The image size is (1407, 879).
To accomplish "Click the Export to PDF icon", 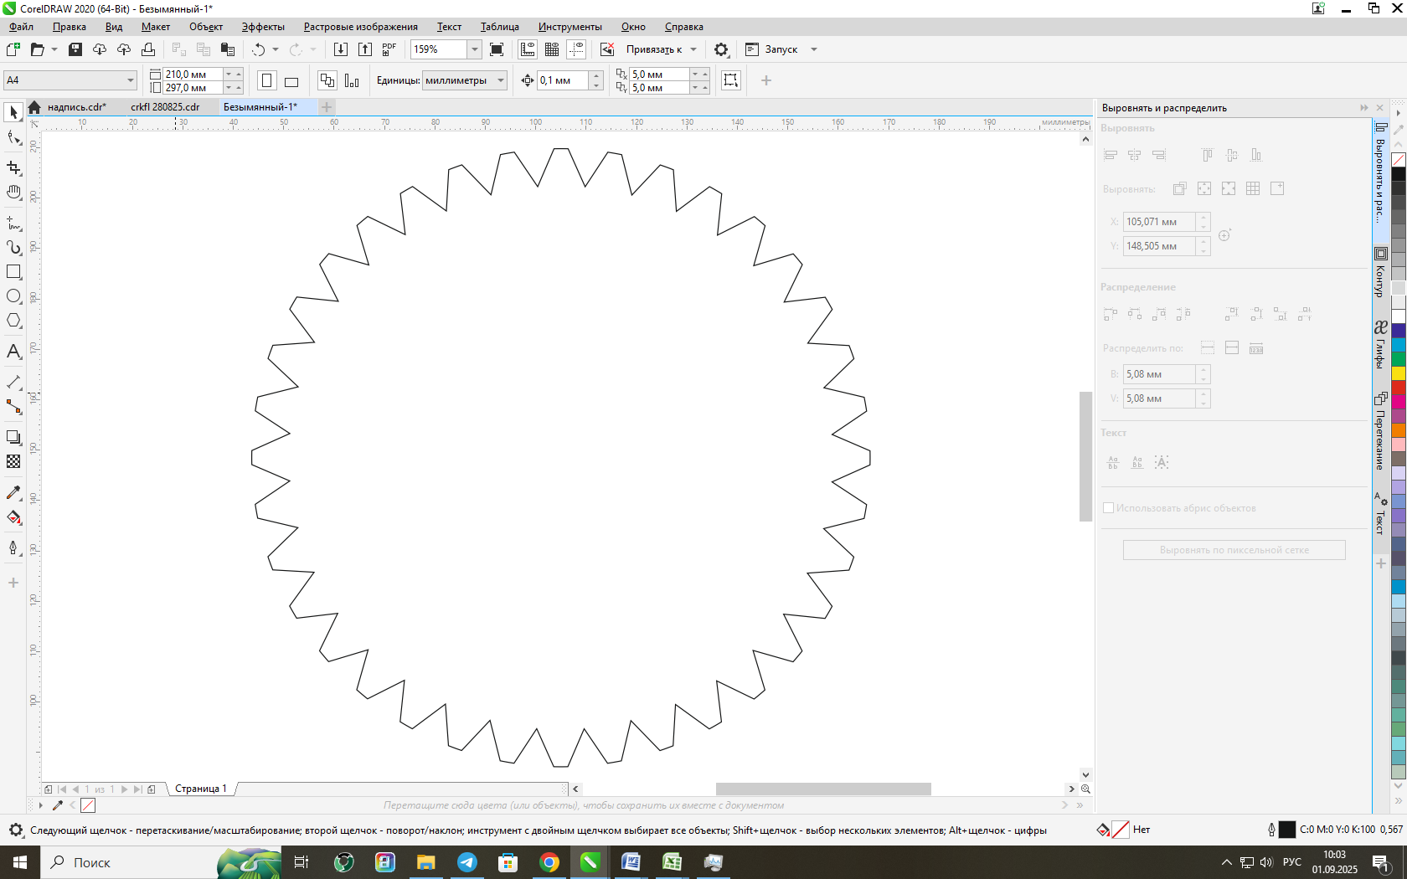I will coord(389,49).
